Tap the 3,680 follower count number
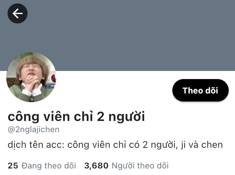Image resolution: width=235 pixels, height=175 pixels. point(96,166)
